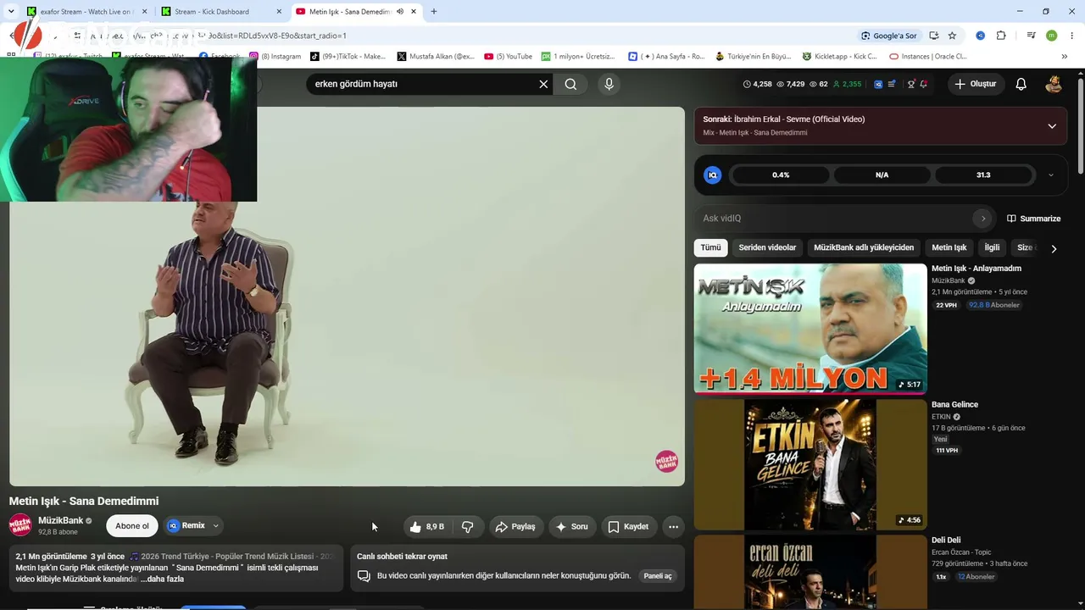
Task: Subscribe with the Abone ol button
Action: (132, 526)
